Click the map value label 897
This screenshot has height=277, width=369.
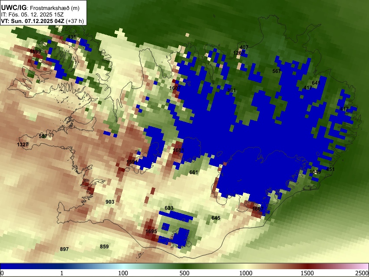64,249
